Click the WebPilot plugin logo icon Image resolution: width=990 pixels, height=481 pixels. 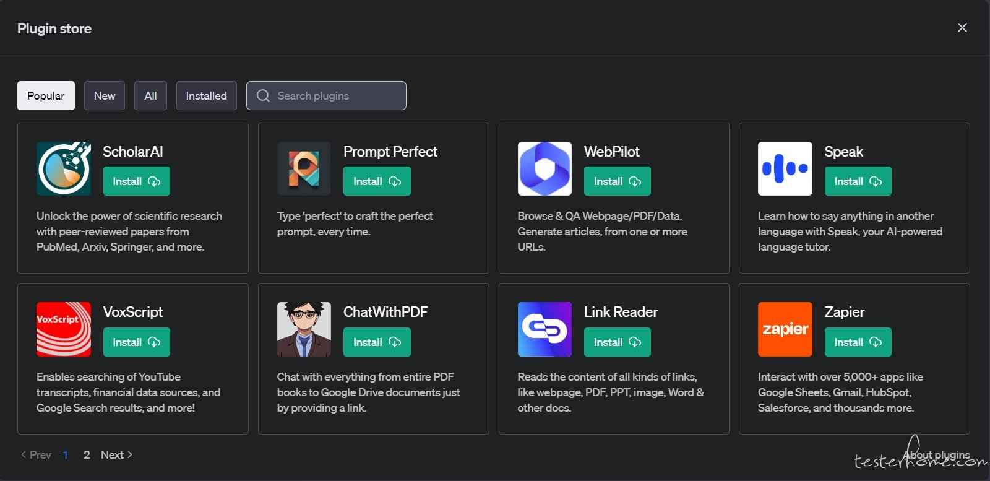click(544, 168)
